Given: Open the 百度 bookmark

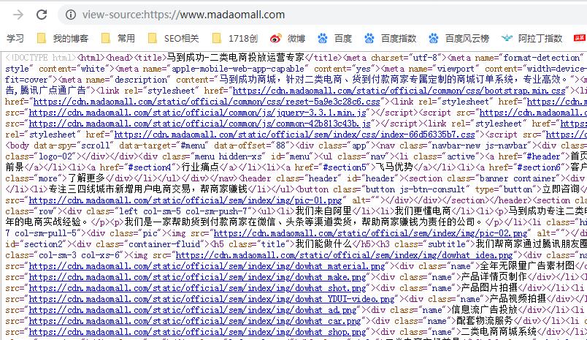Looking at the screenshot, I should pos(334,38).
